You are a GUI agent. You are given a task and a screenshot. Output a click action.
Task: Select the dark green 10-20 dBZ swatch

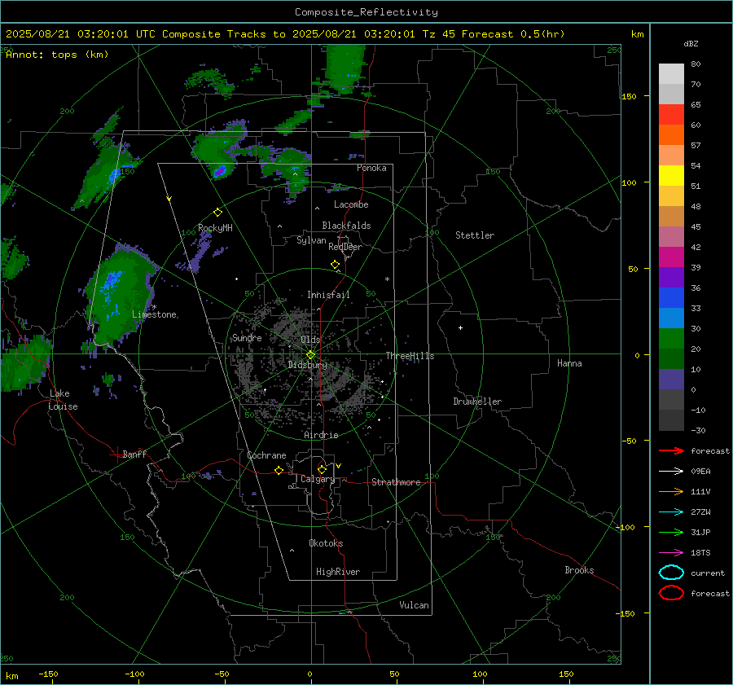pos(671,359)
